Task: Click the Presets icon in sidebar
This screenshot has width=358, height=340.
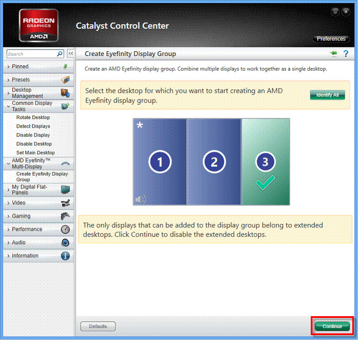Action: pyautogui.click(x=65, y=80)
